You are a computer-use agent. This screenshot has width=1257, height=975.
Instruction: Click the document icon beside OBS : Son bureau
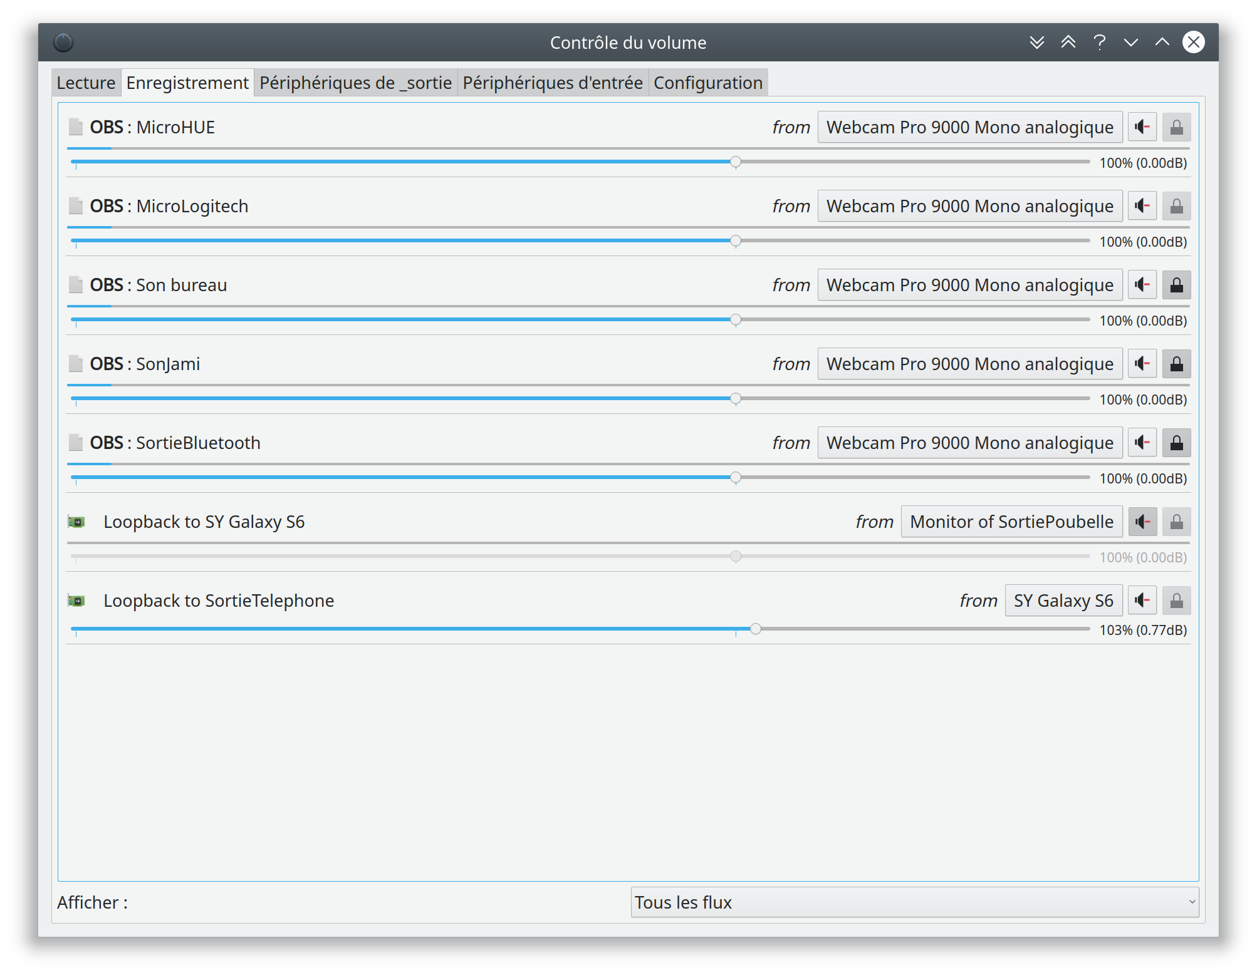pyautogui.click(x=76, y=284)
